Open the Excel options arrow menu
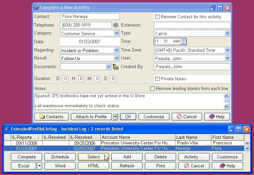 pyautogui.click(x=39, y=166)
